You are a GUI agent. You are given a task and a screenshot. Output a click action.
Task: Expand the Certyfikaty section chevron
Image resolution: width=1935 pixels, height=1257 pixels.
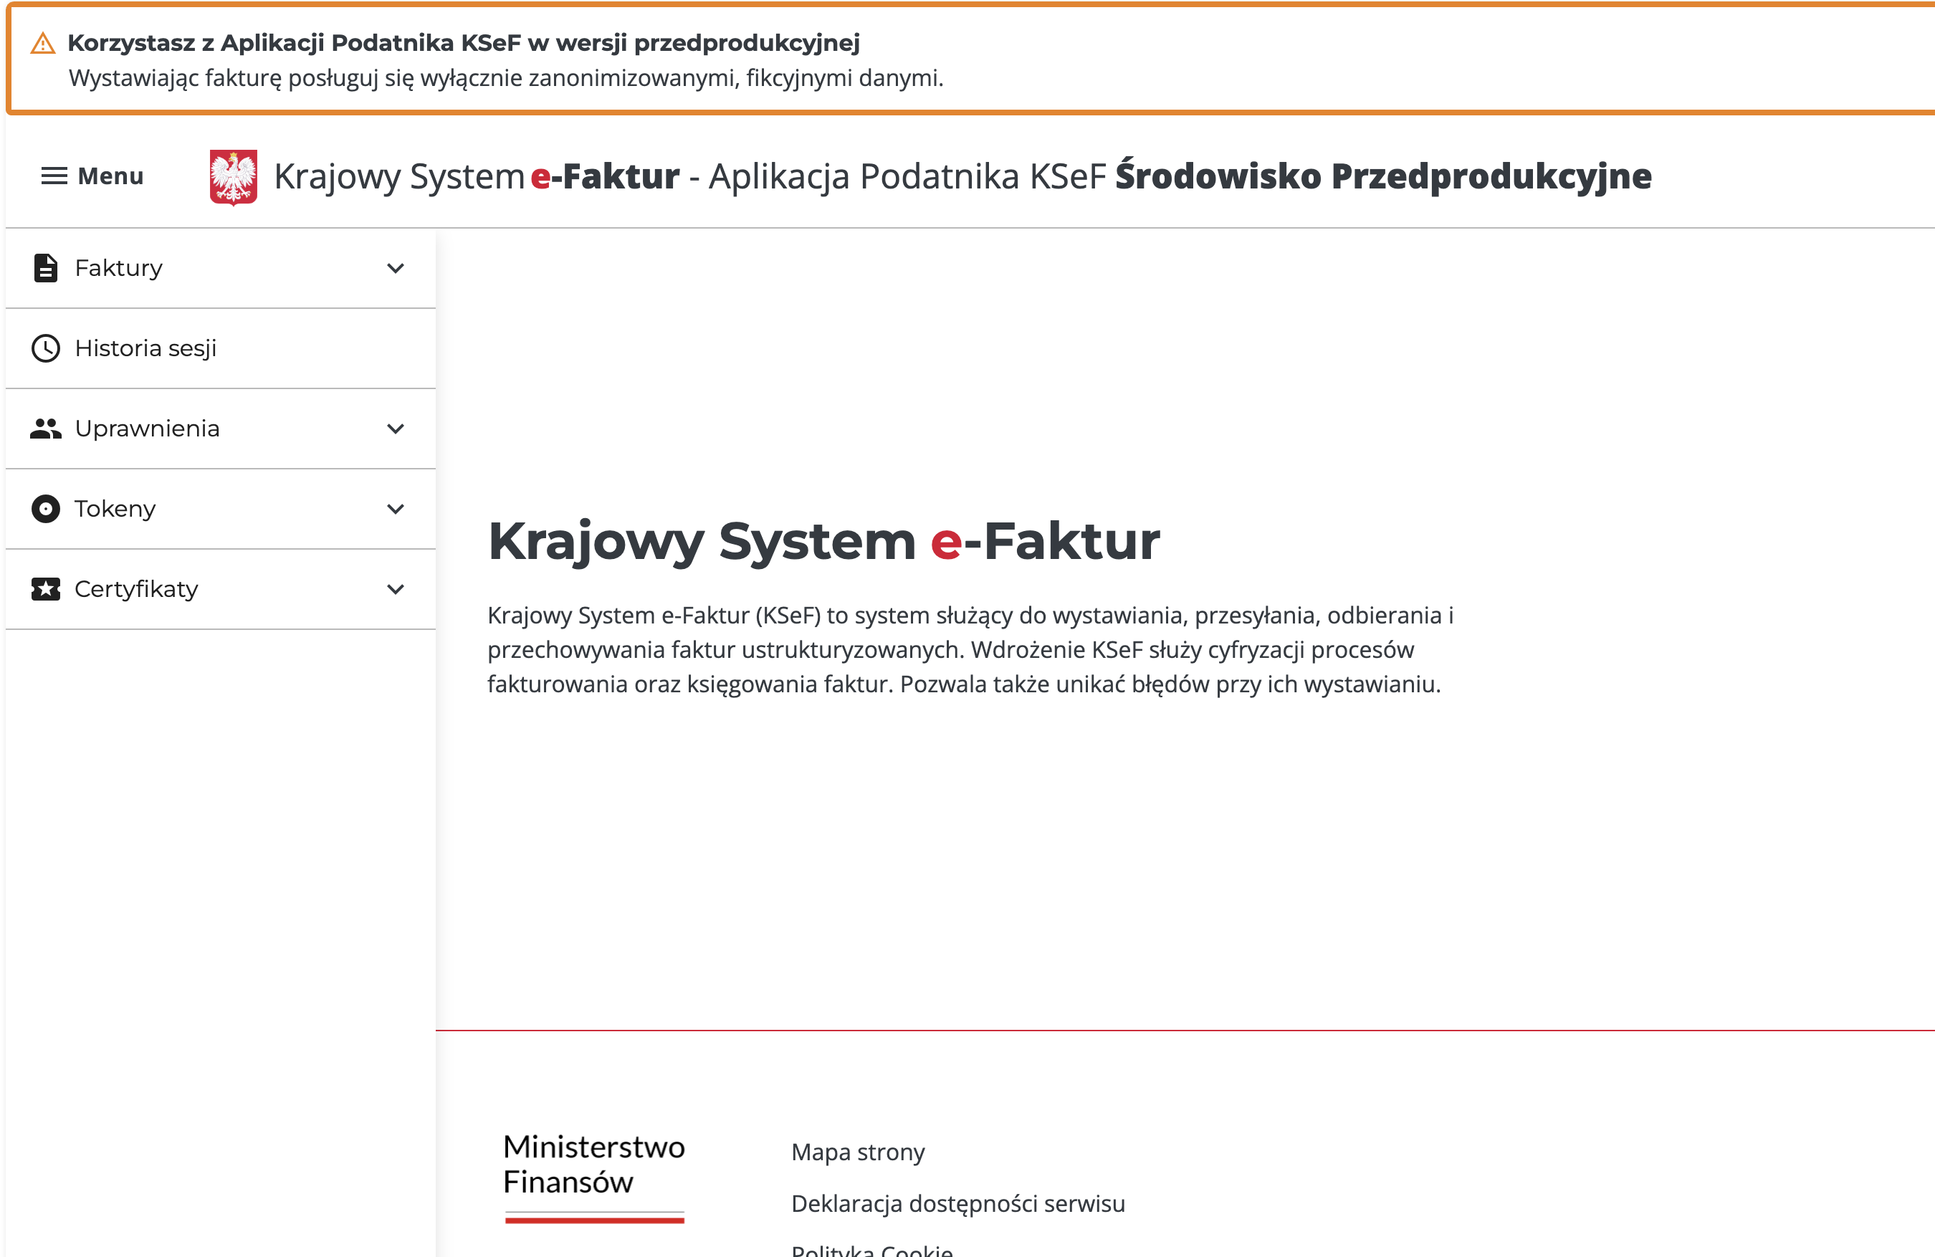(x=395, y=588)
